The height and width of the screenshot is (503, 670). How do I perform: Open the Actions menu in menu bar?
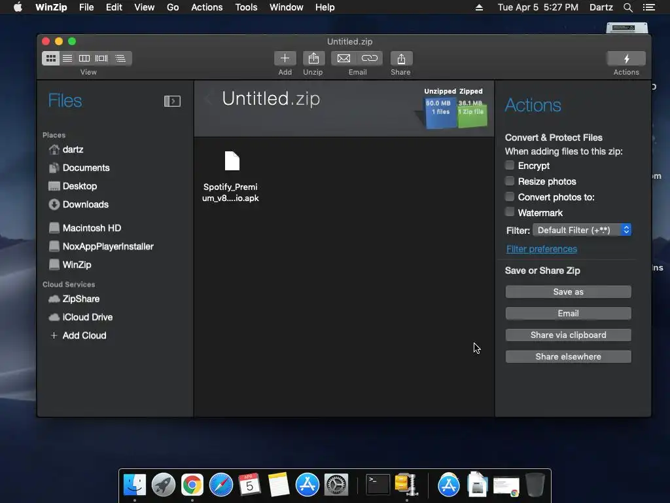click(x=207, y=7)
